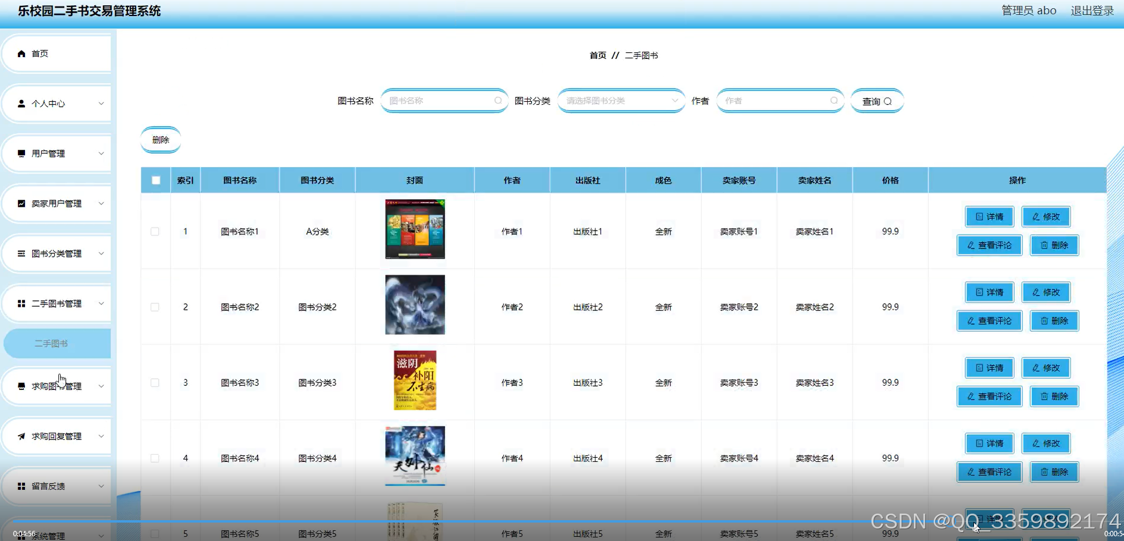This screenshot has height=541, width=1124.
Task: Click the 求购回复管理 send icon
Action: pyautogui.click(x=21, y=436)
